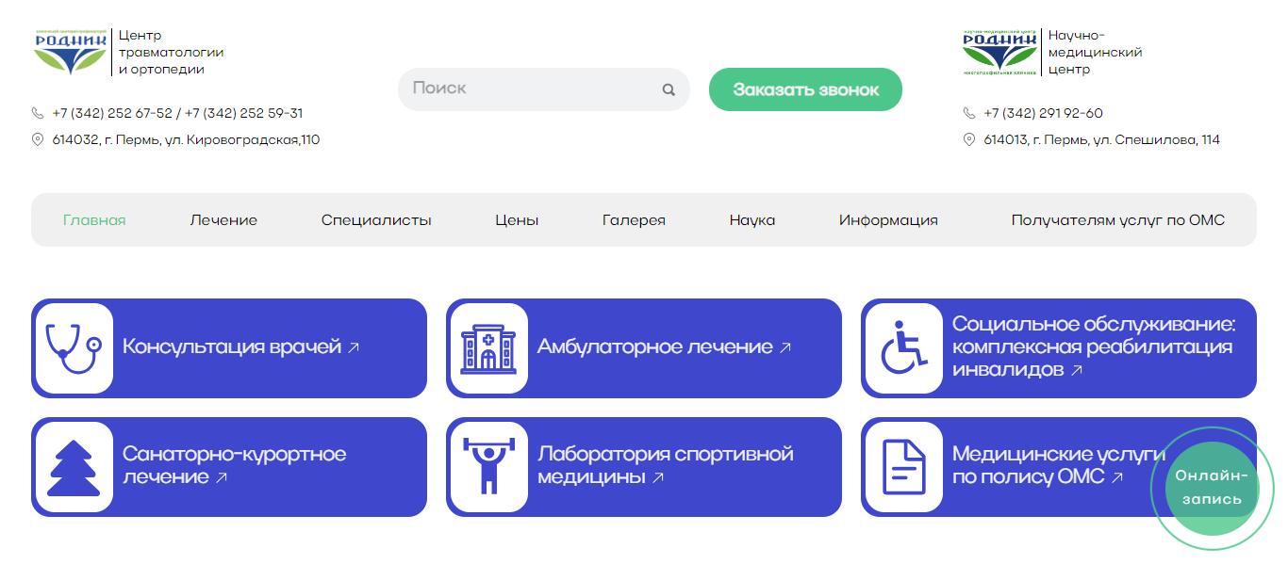Image resolution: width=1288 pixels, height=564 pixels.
Task: Click the Rodnik trauma center logo
Action: 71,52
